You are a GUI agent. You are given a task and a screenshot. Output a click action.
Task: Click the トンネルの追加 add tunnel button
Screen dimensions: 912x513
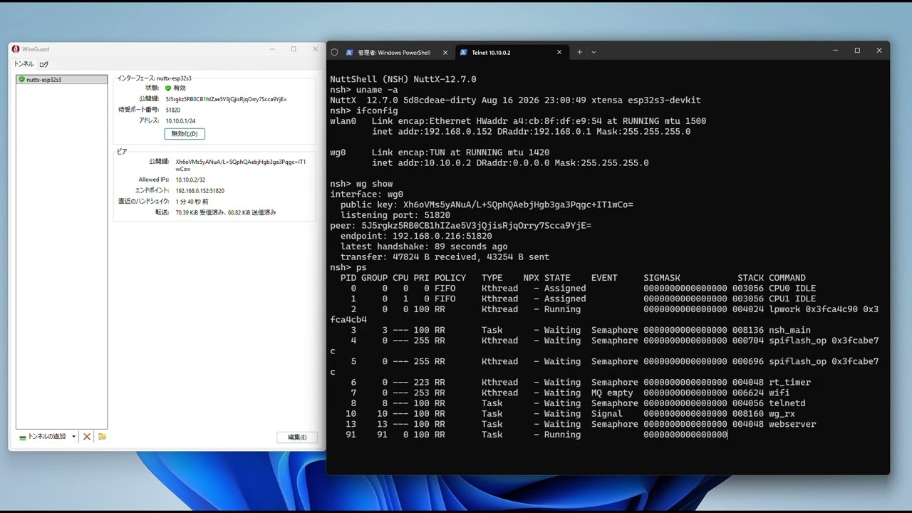[x=42, y=436]
